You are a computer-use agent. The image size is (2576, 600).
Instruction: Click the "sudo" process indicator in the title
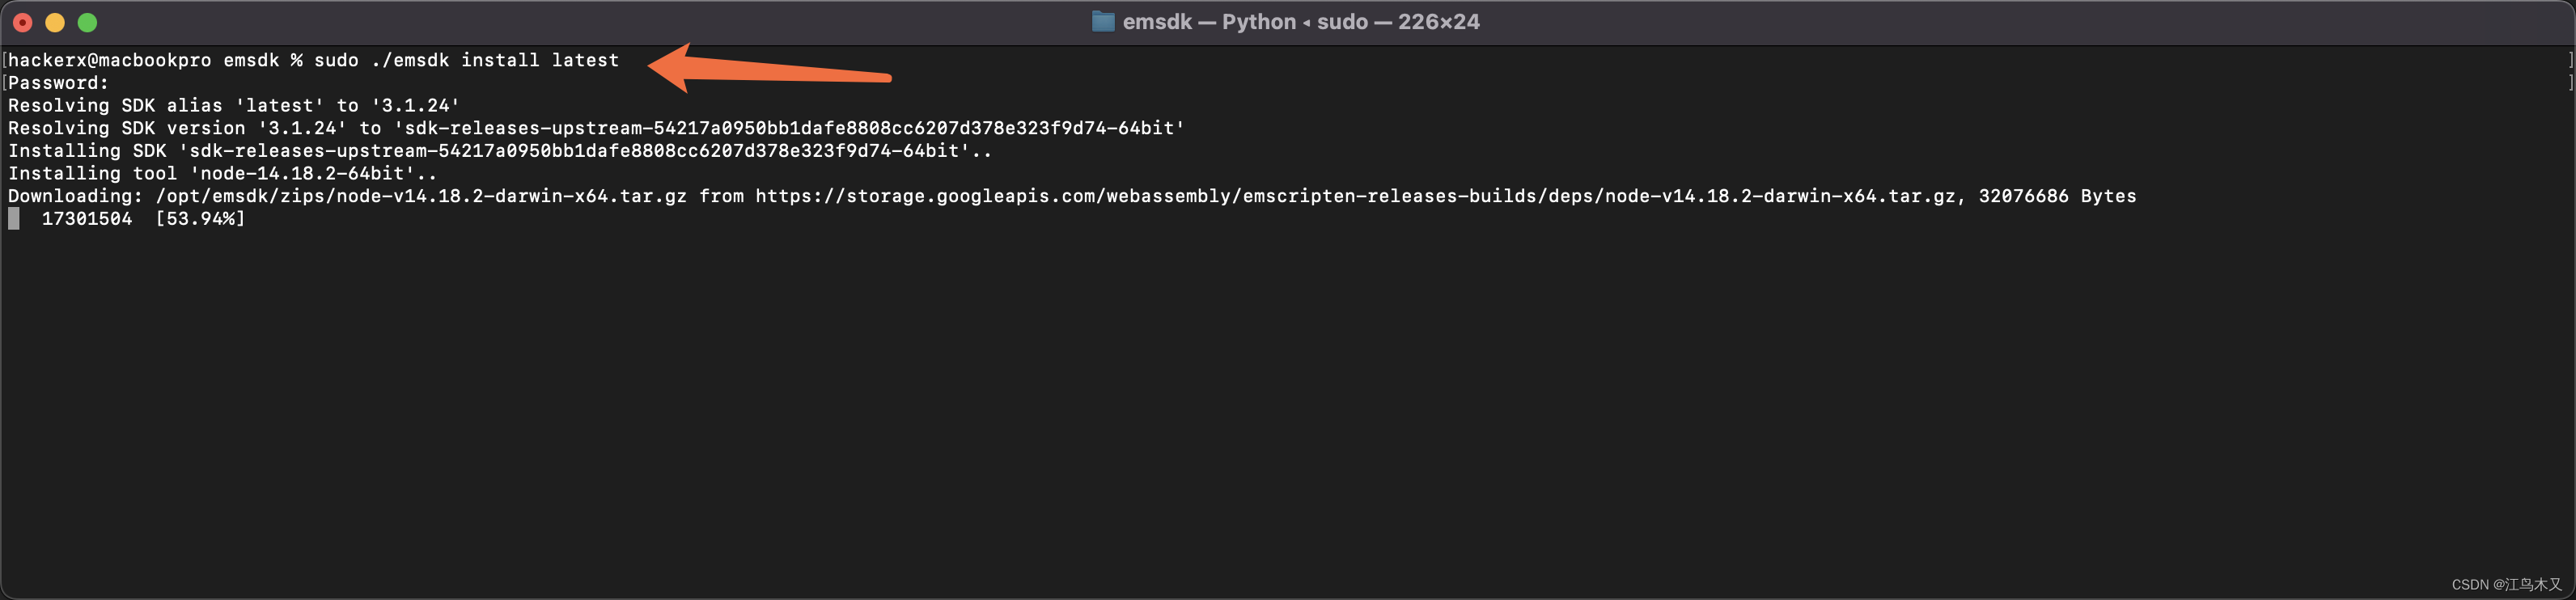click(x=1345, y=21)
